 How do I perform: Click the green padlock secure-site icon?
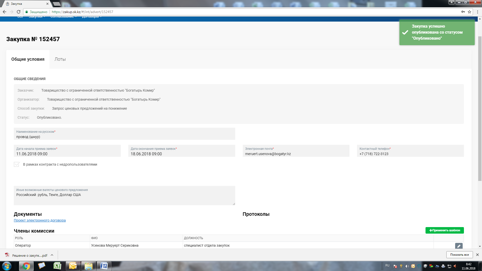pyautogui.click(x=27, y=12)
